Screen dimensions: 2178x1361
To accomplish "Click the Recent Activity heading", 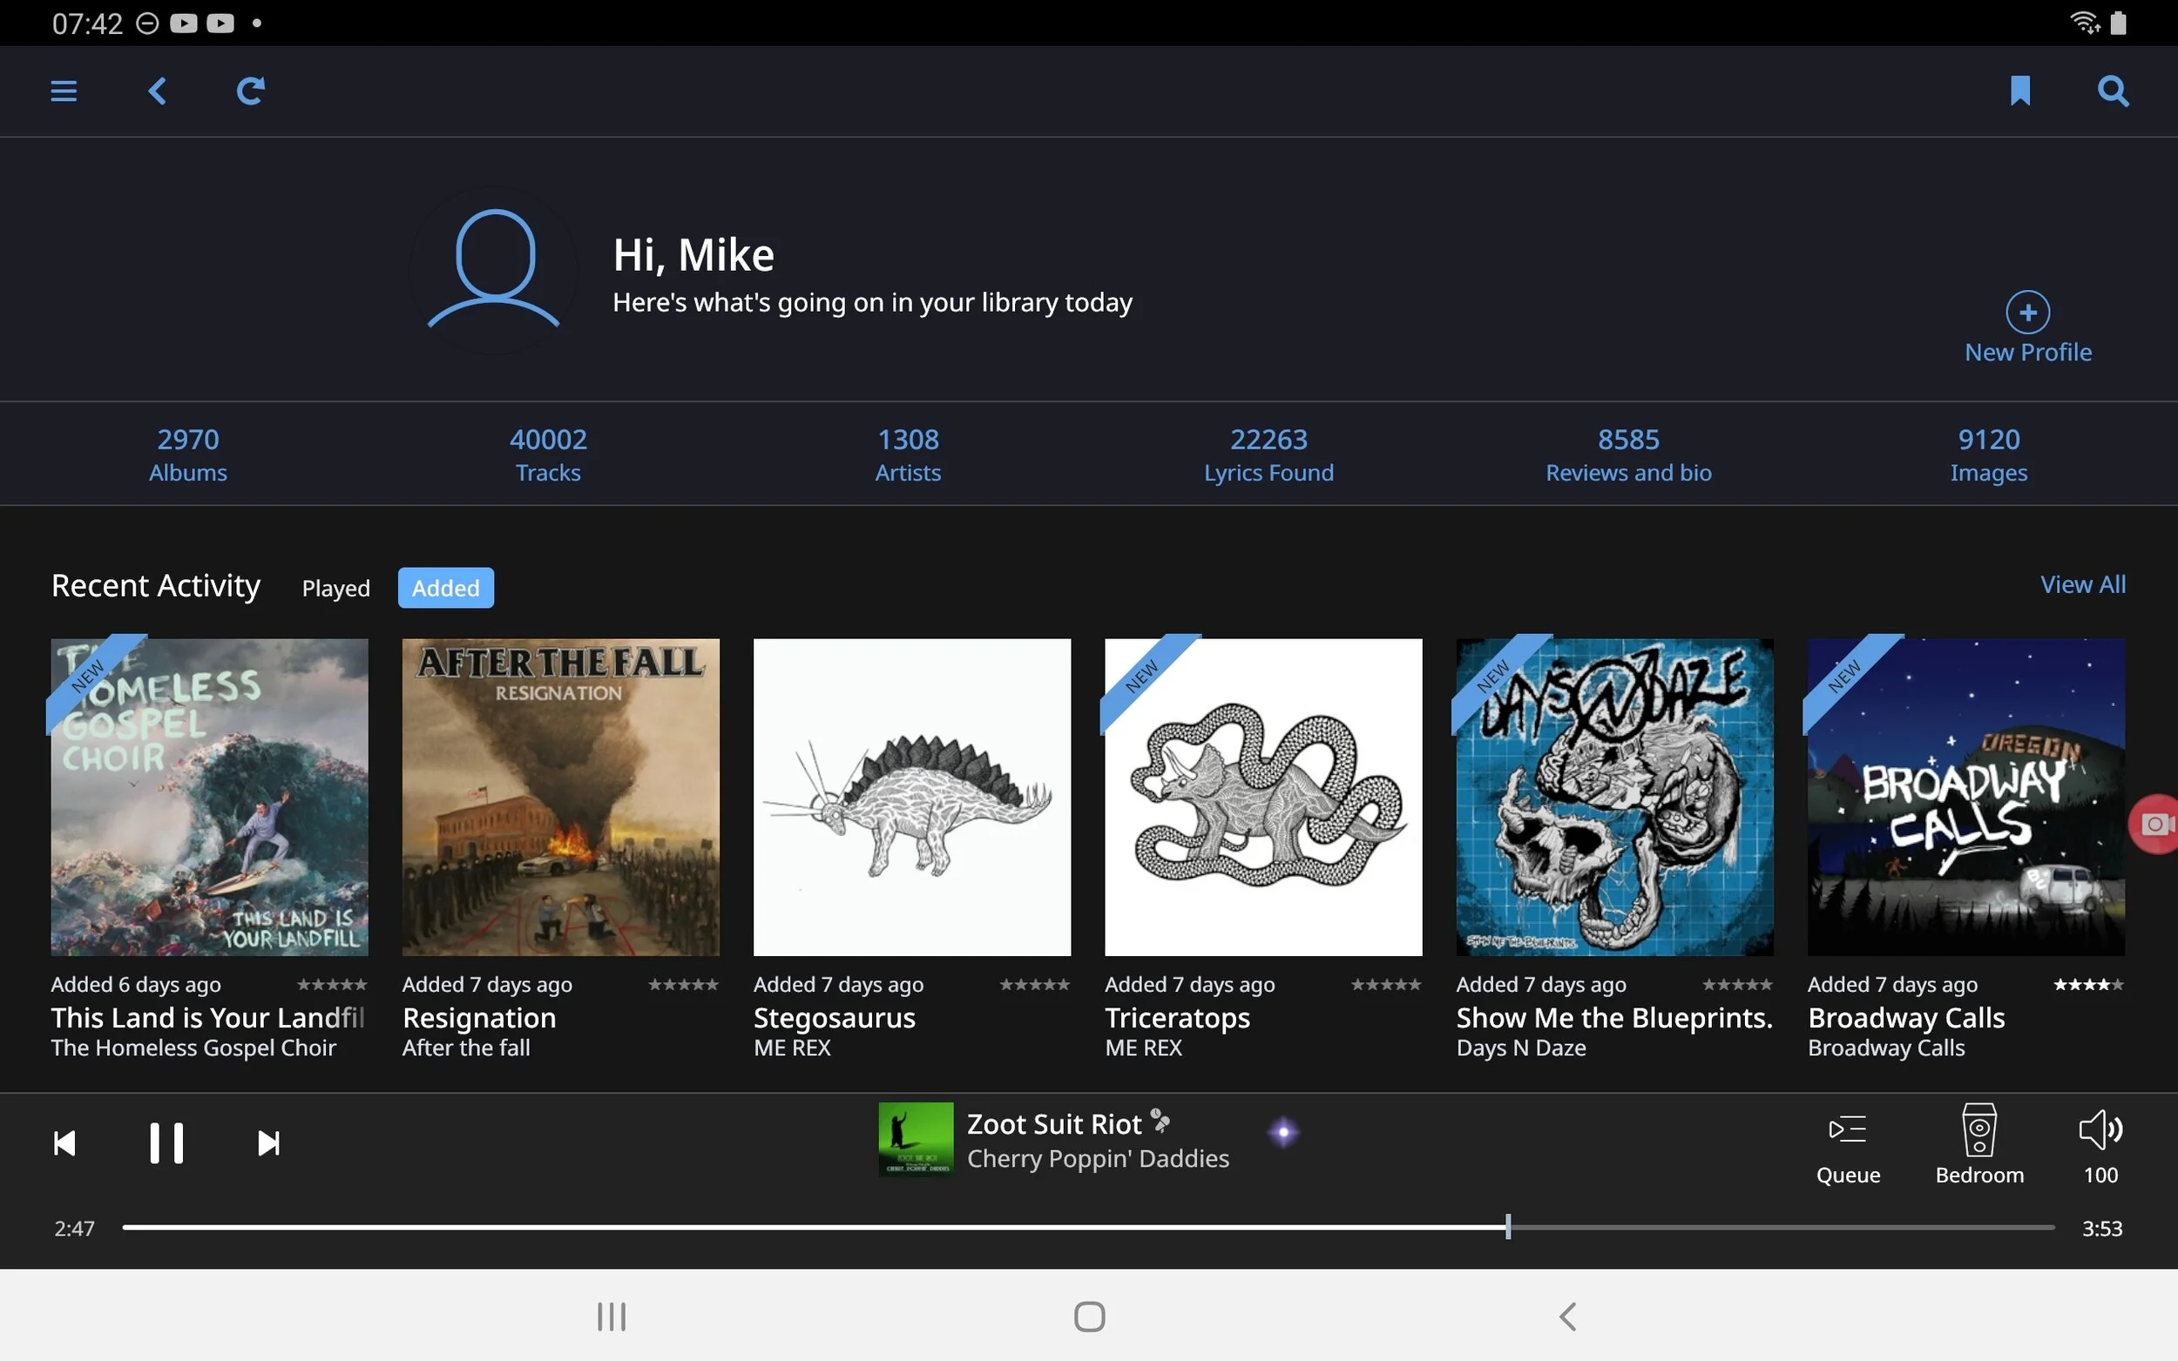I will [x=156, y=586].
